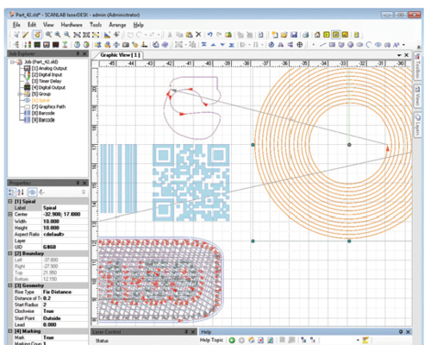Viewport: 431px width, 345px height.
Task: Pin the Properties panel
Action: pyautogui.click(x=78, y=183)
